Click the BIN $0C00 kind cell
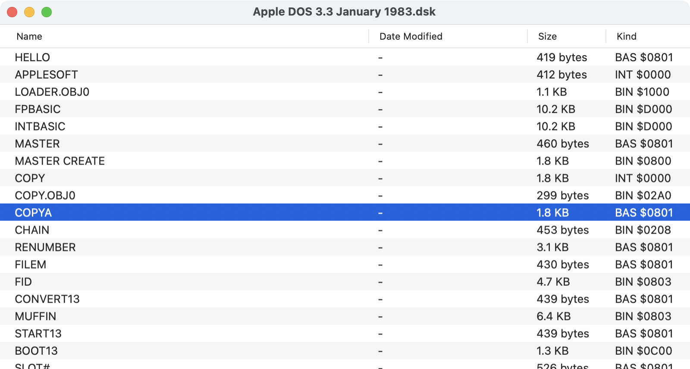The width and height of the screenshot is (690, 369). [x=643, y=350]
